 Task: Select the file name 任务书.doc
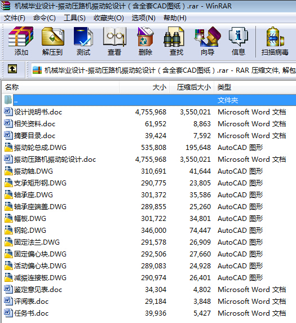coord(32,313)
